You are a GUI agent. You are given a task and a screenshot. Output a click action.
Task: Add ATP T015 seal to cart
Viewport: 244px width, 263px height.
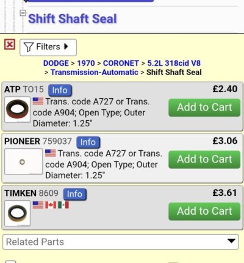tap(204, 107)
